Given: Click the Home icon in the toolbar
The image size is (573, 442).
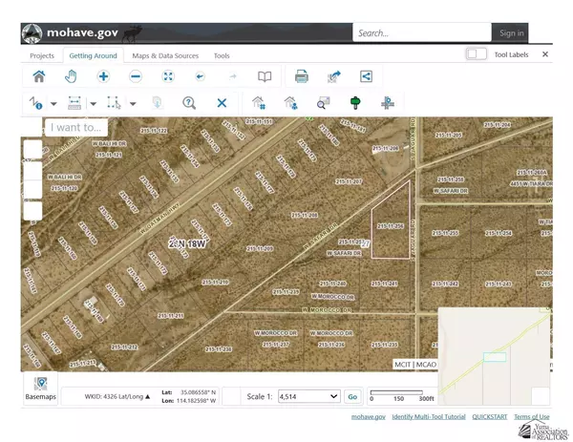Looking at the screenshot, I should 39,76.
